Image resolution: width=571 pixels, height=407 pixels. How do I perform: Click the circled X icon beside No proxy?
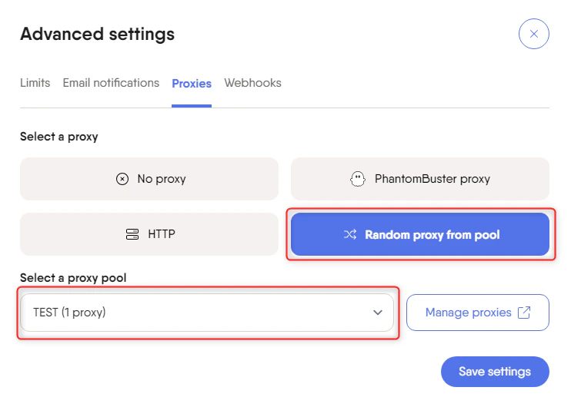[x=122, y=179]
